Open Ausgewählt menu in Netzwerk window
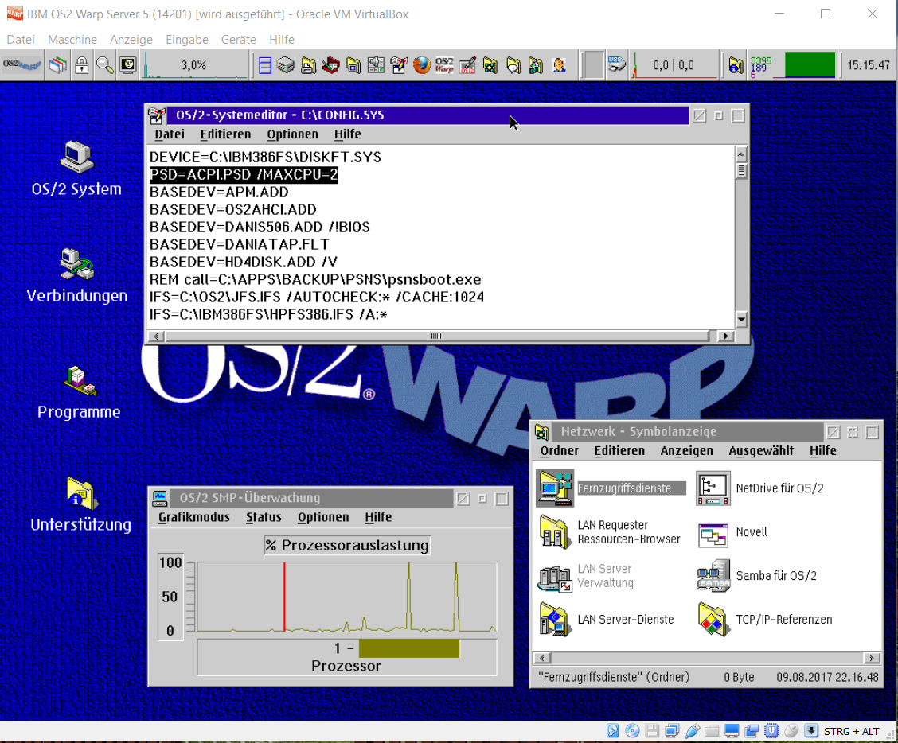898x743 pixels. (761, 450)
